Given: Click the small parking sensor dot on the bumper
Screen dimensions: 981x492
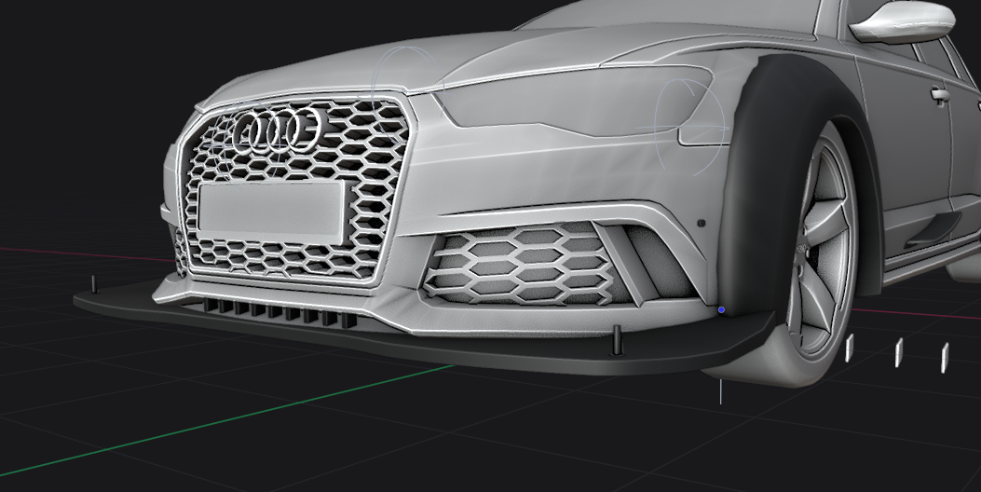Looking at the screenshot, I should pyautogui.click(x=702, y=223).
